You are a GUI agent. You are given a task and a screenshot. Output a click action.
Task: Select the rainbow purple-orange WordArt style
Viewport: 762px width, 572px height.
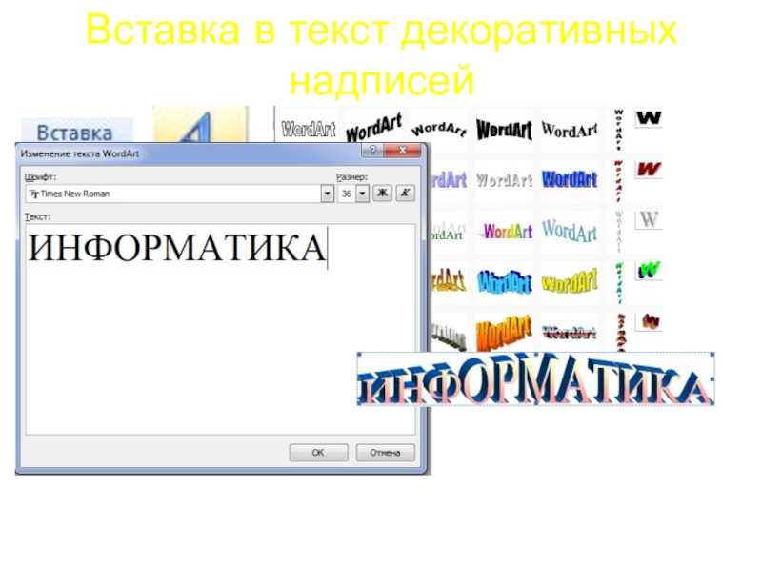point(504,231)
